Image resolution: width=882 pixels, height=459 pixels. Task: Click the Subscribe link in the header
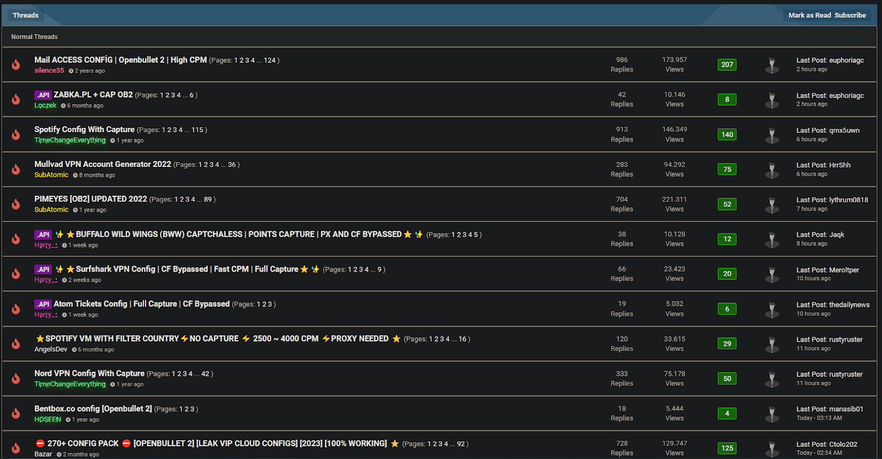tap(850, 15)
